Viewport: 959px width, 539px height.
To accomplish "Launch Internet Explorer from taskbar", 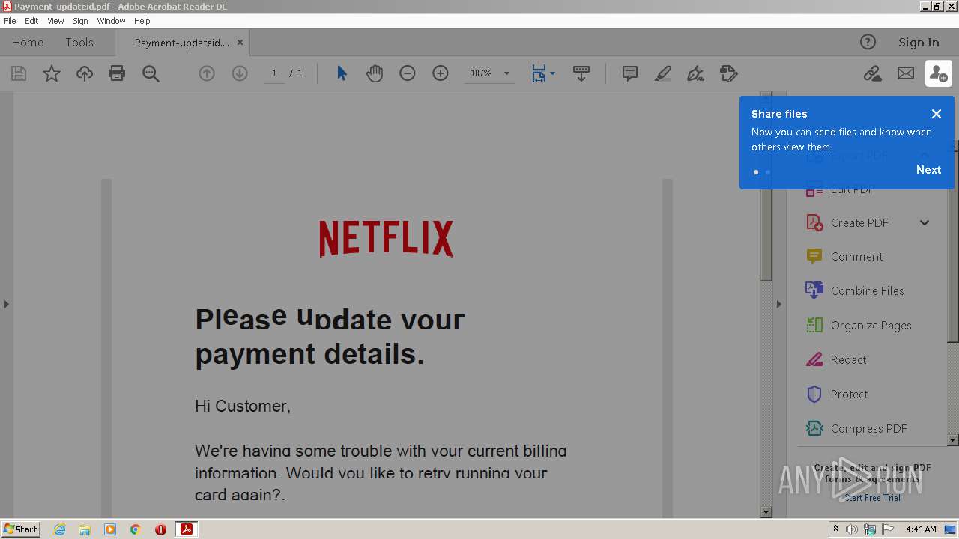I will (59, 529).
